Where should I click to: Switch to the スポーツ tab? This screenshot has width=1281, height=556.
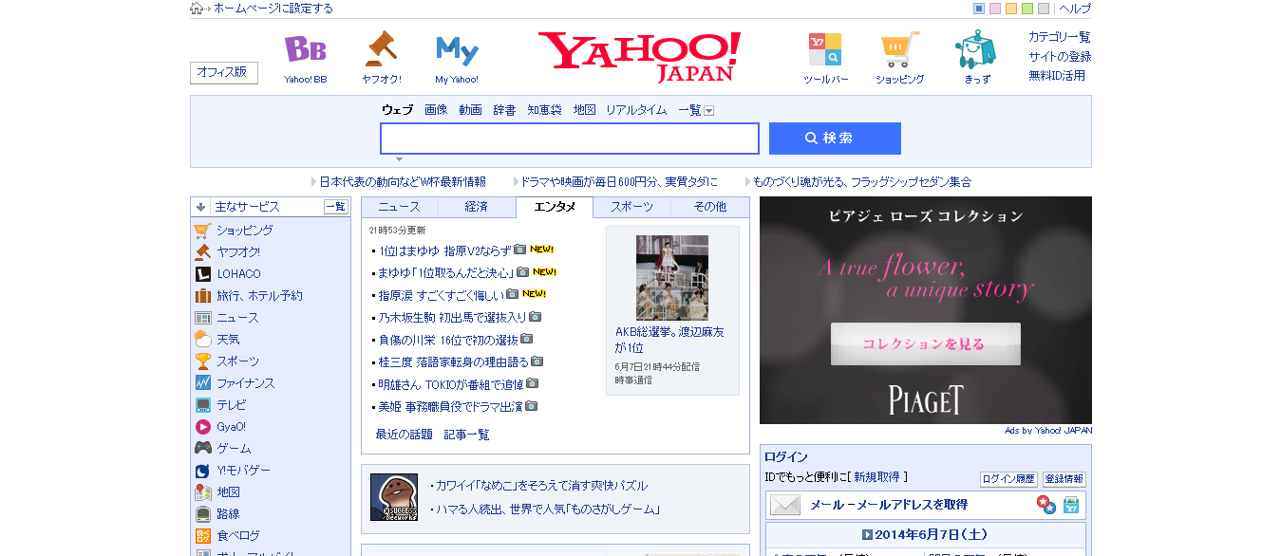pos(631,207)
